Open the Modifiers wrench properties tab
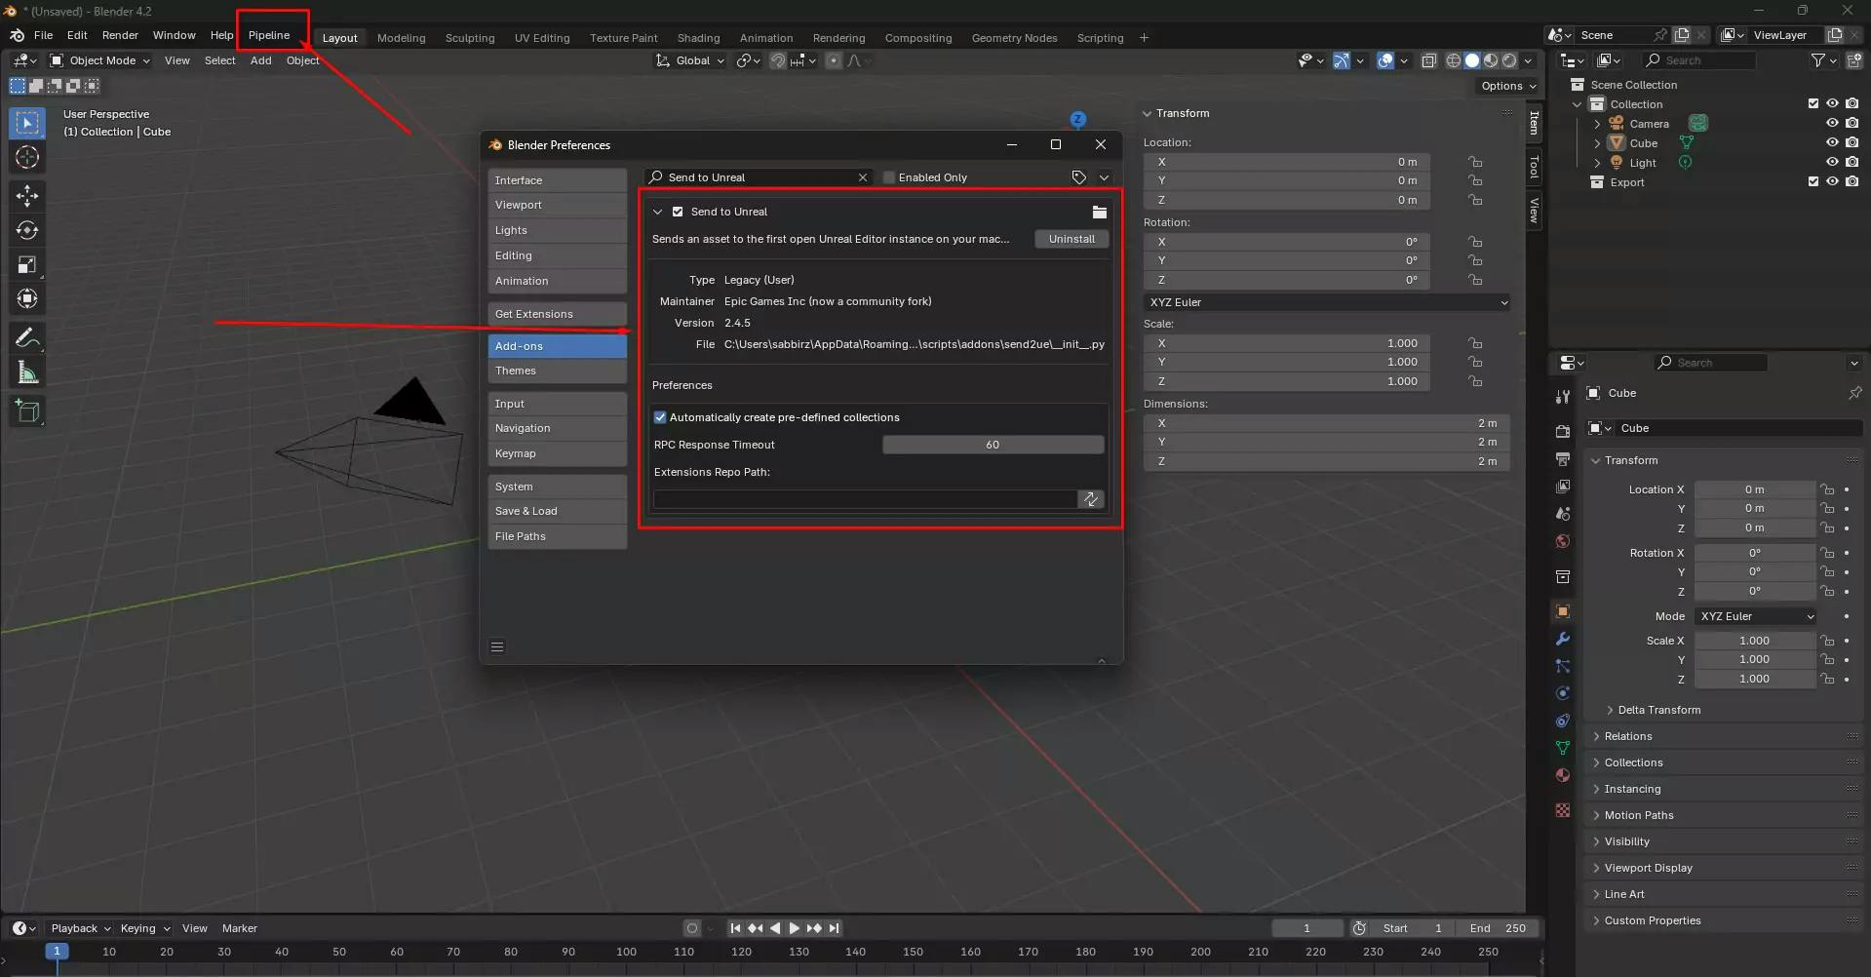This screenshot has width=1871, height=977. (x=1563, y=639)
